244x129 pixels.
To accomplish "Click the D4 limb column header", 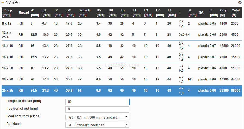I will pyautogui.click(x=84, y=13).
